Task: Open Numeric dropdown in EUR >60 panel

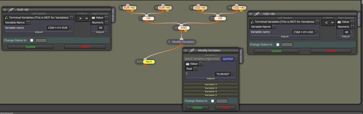Action: (x=107, y=22)
